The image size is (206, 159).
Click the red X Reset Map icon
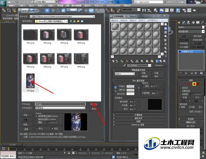click(x=127, y=61)
